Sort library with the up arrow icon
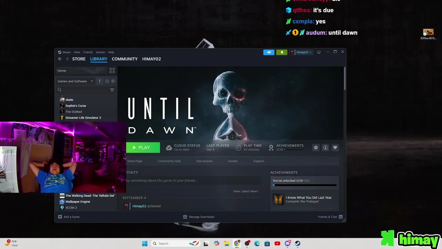The height and width of the screenshot is (249, 442). point(100,81)
